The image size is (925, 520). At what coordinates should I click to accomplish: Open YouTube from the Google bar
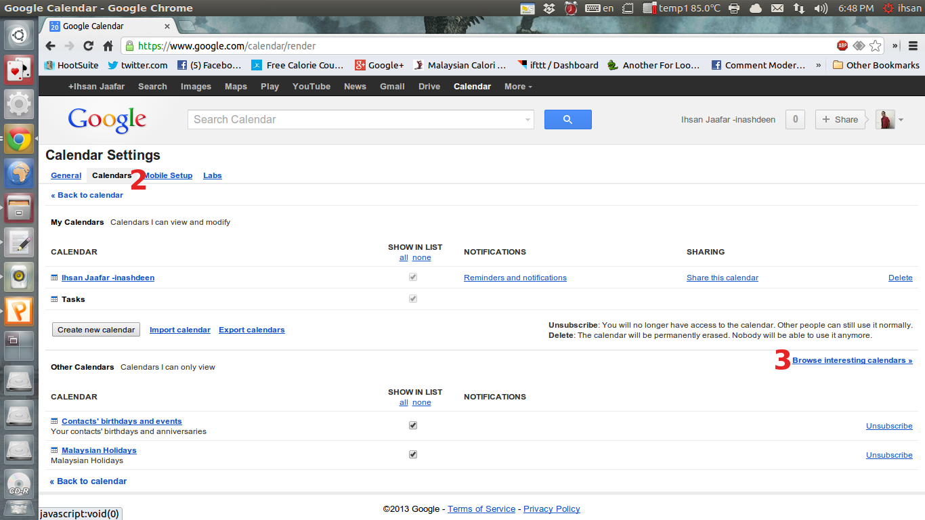(x=311, y=86)
